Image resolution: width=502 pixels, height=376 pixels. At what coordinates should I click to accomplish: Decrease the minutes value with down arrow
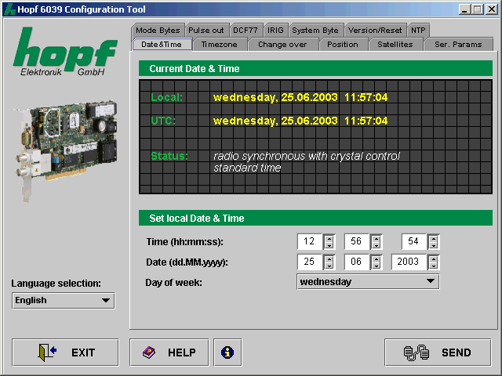[x=376, y=245]
